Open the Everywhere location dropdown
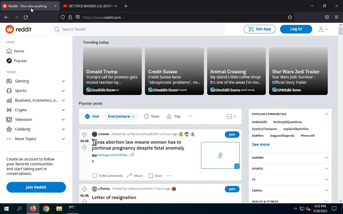Screen dimensions: 343x214 [x=121, y=116]
